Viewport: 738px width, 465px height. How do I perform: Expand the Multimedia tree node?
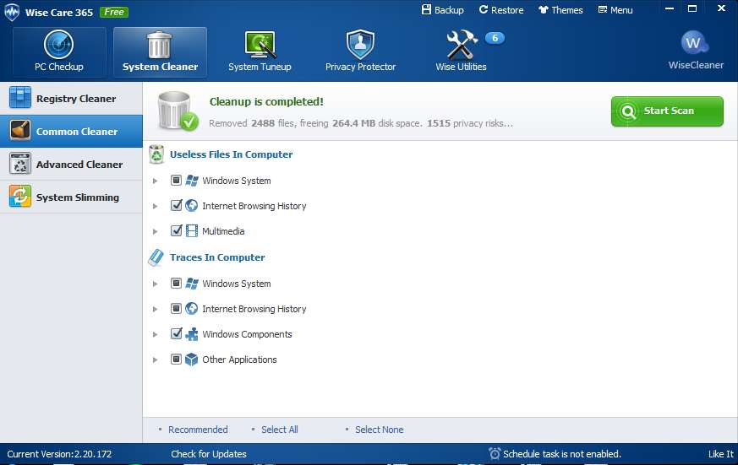point(155,231)
